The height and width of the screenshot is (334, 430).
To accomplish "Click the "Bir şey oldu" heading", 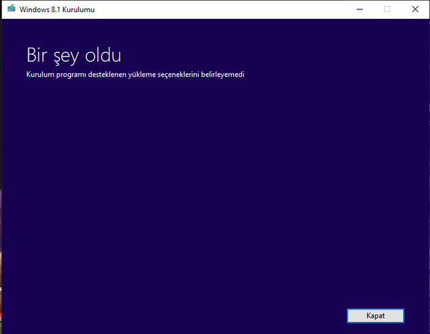I will (x=74, y=54).
